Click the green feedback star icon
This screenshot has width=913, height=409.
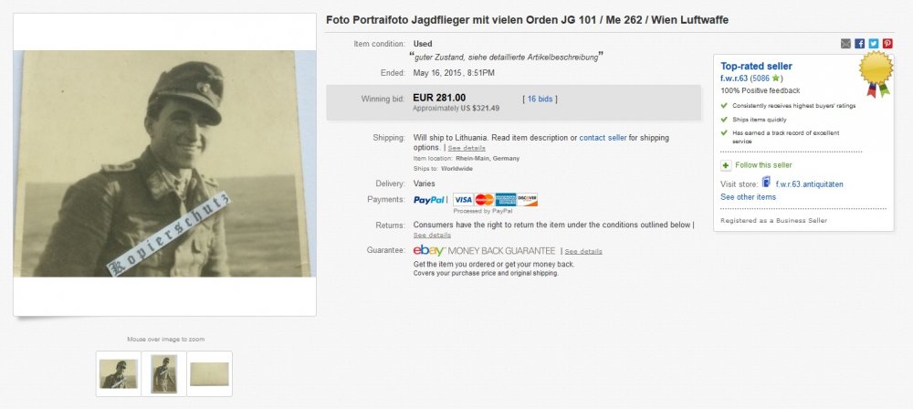(x=775, y=79)
